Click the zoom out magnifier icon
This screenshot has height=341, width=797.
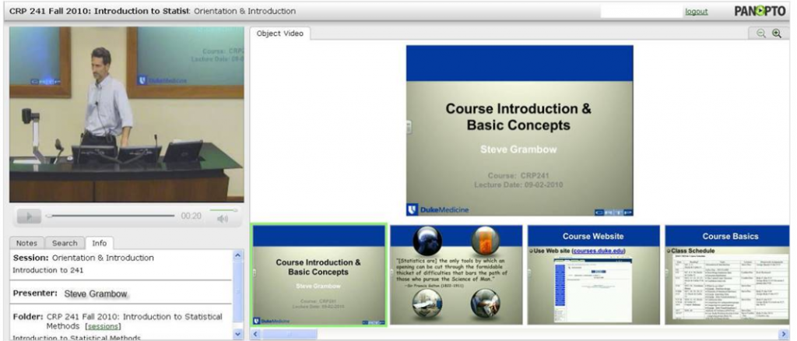click(761, 33)
